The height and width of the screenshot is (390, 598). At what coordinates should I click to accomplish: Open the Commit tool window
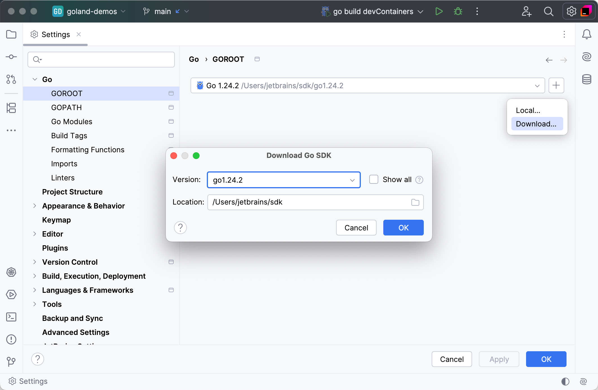coord(11,56)
